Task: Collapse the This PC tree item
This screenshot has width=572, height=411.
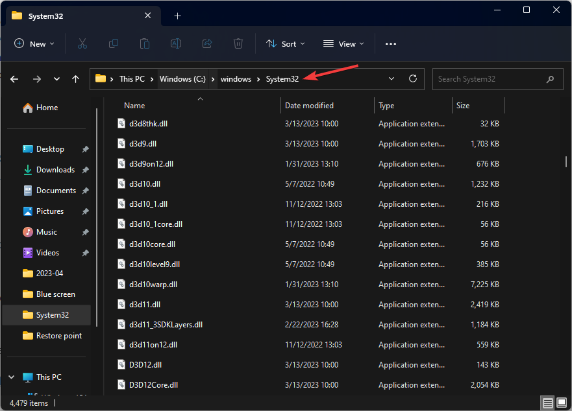Action: coord(11,377)
